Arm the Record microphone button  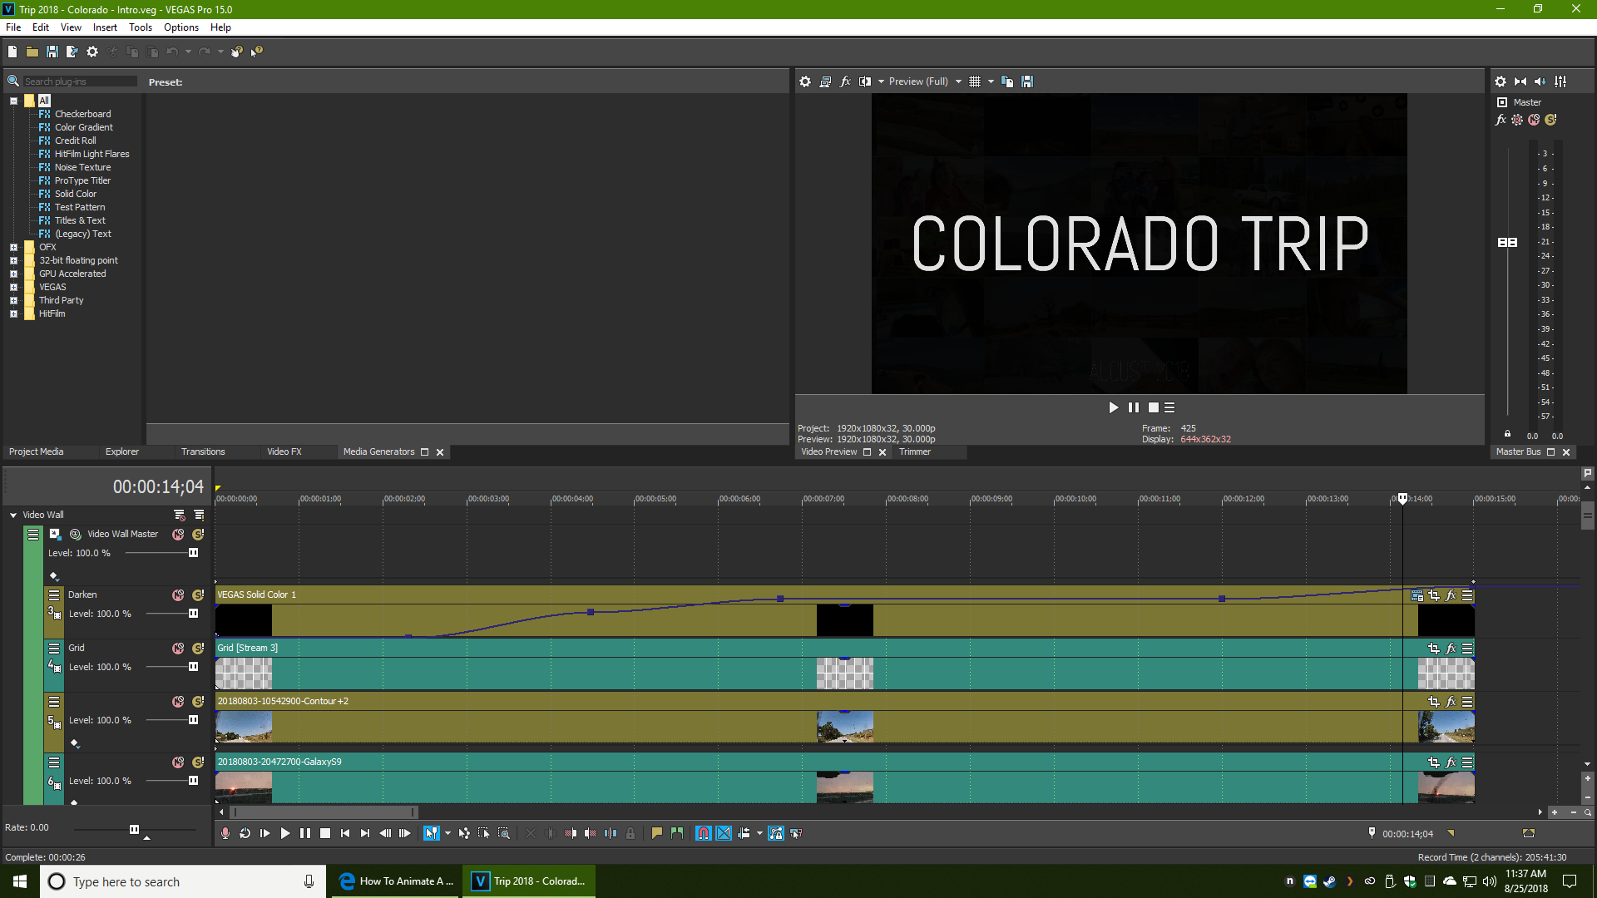[x=225, y=833]
